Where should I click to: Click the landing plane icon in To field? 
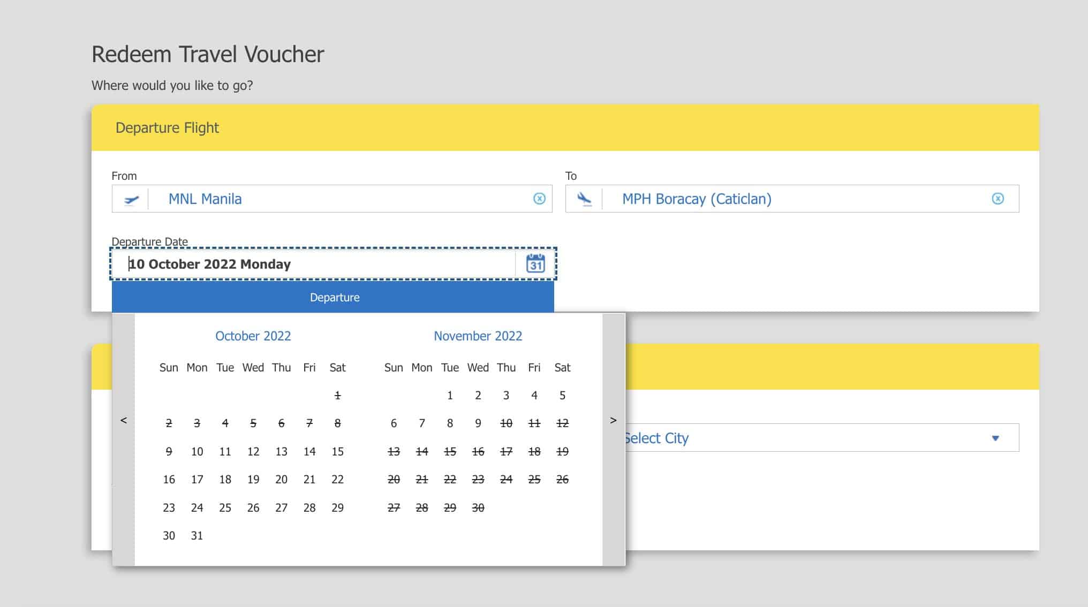click(584, 199)
